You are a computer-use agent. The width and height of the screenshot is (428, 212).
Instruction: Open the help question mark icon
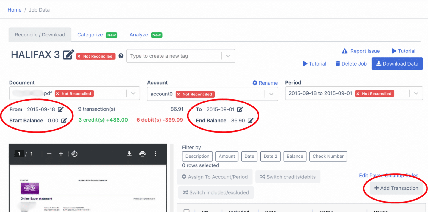121,56
